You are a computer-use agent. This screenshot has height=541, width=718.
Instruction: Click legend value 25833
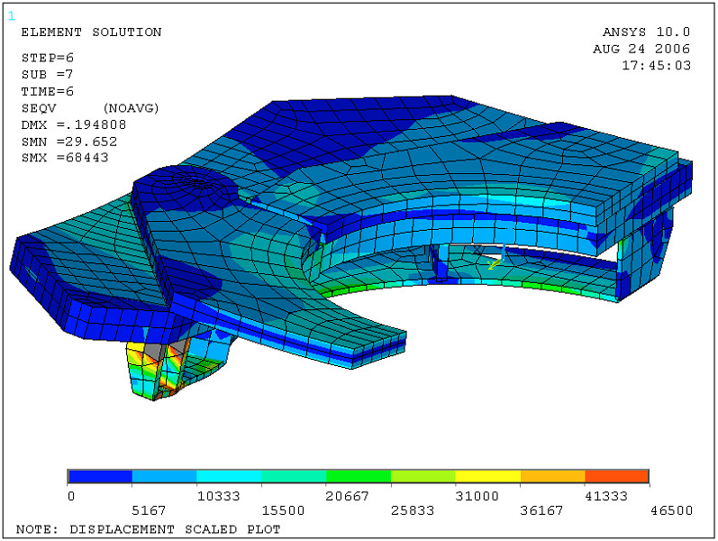point(412,510)
